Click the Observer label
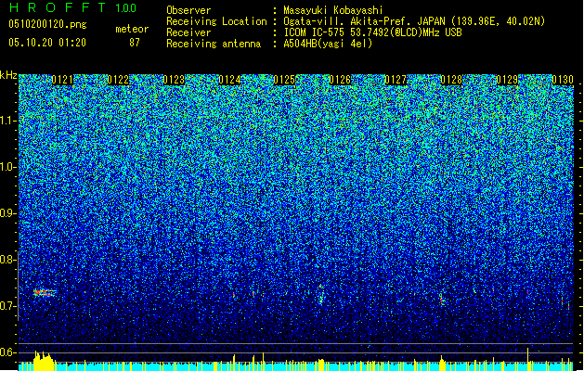Screen dimensions: 584x371 click(188, 10)
